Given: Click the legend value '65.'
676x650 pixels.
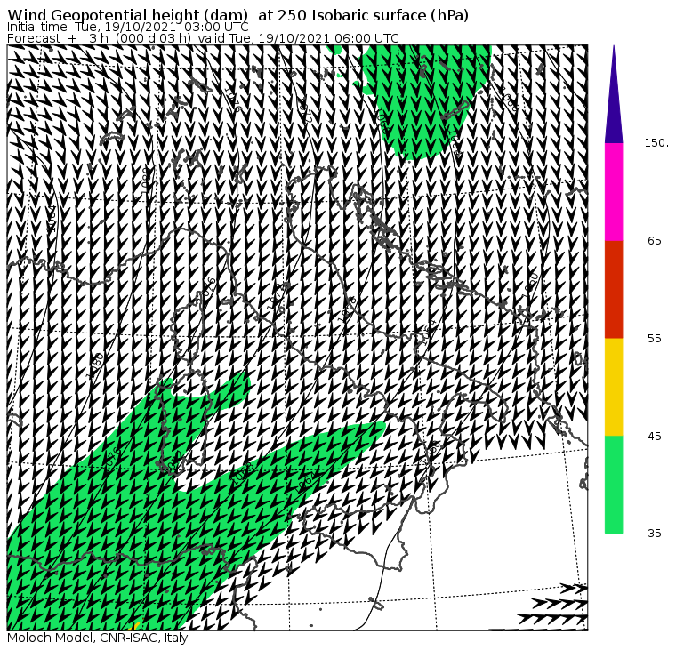Looking at the screenshot, I should point(657,240).
